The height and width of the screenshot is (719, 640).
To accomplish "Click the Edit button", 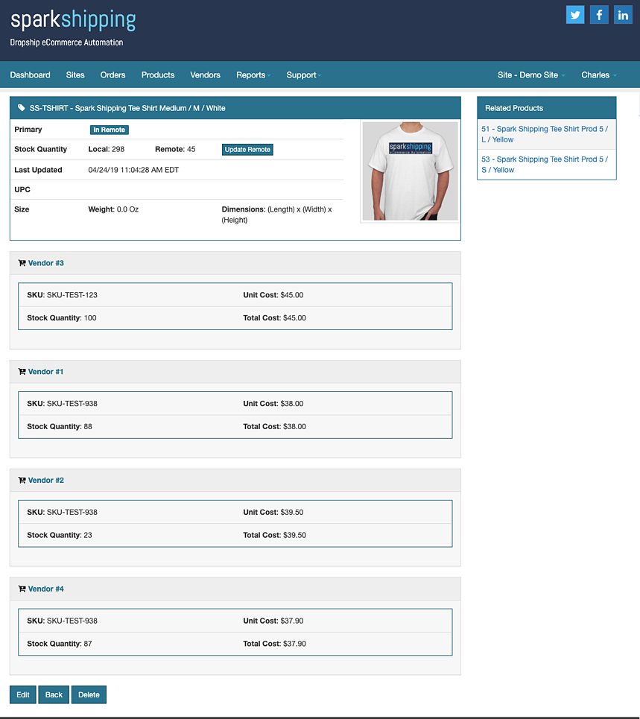I will [x=23, y=694].
